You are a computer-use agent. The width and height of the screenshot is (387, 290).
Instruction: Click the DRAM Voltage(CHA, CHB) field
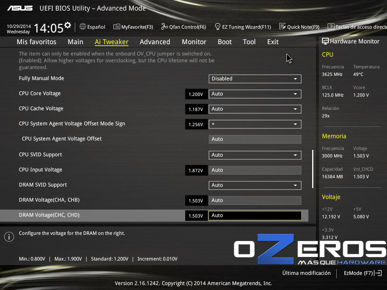[255, 201]
